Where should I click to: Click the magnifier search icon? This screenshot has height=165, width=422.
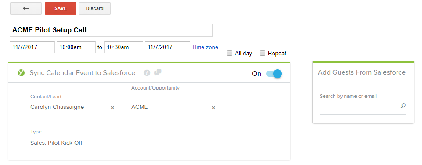pyautogui.click(x=403, y=105)
